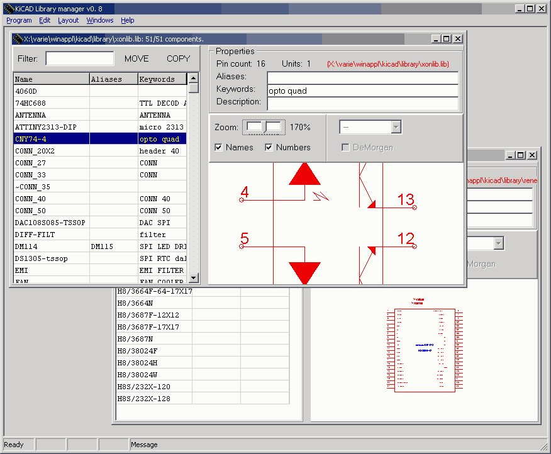Minimize the xonlib library window
The width and height of the screenshot is (551, 454).
436,39
